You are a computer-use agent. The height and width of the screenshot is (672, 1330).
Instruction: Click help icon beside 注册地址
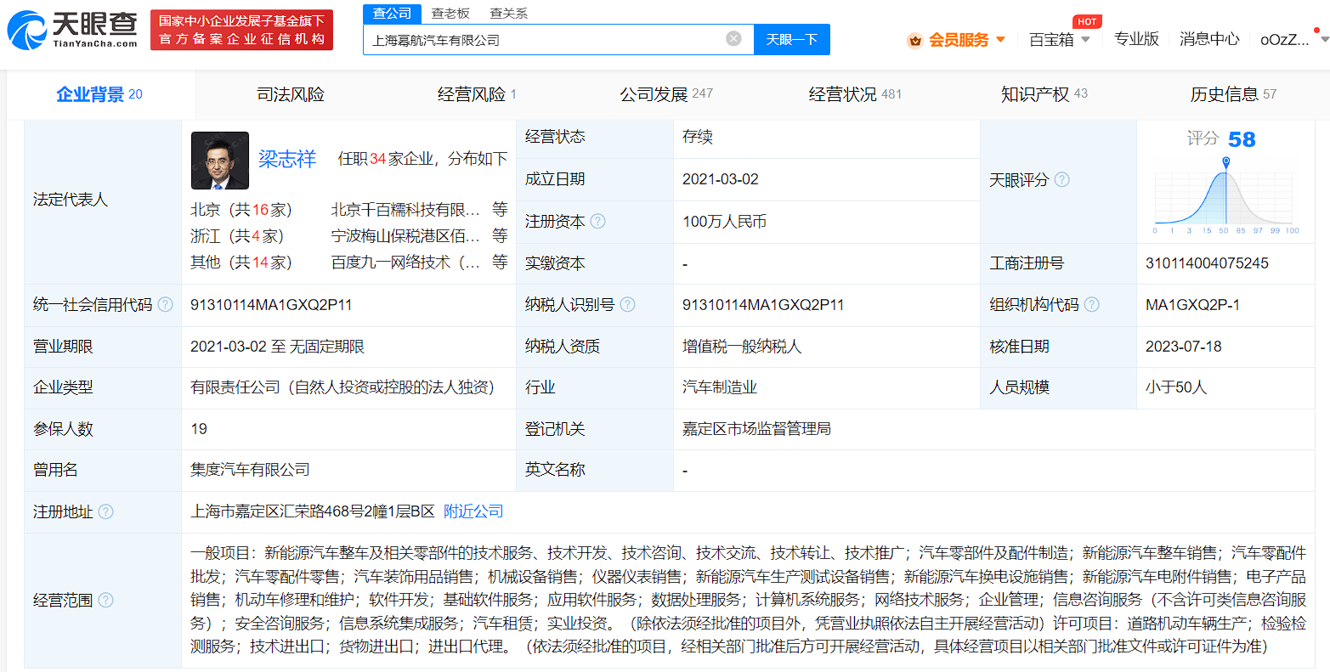point(106,512)
